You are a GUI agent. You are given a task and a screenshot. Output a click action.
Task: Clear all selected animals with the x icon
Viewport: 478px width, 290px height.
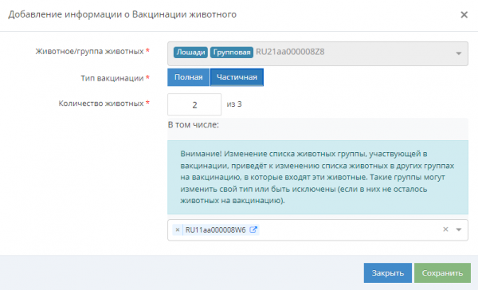coord(445,229)
